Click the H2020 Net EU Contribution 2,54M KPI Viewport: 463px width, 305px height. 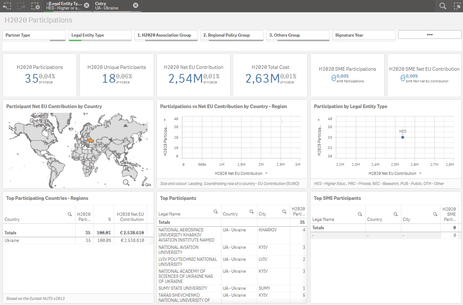(x=186, y=78)
